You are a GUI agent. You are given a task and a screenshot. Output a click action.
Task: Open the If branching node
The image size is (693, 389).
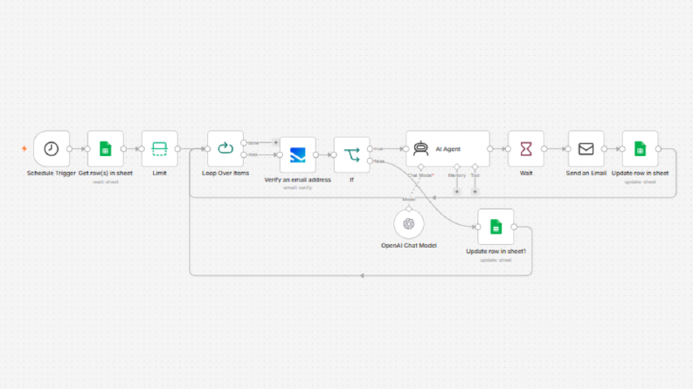coord(352,154)
